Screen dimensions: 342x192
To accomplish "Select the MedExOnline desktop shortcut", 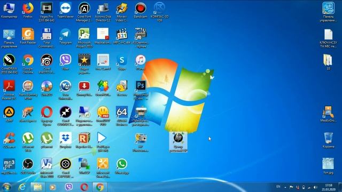I will point(328,114).
